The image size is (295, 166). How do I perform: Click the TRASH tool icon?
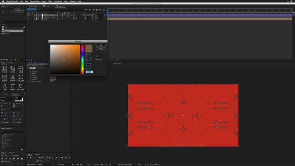coord(12,87)
